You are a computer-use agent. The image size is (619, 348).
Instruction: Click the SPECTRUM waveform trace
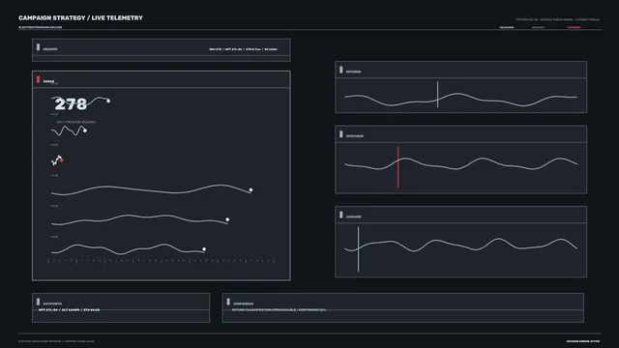pos(460,163)
